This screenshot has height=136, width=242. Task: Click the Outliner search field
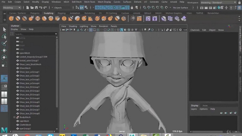(34, 34)
